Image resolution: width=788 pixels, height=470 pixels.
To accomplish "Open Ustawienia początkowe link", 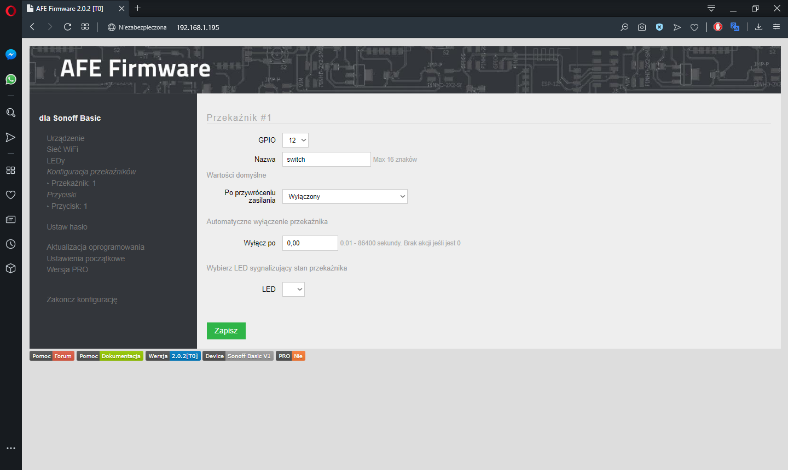I will click(85, 258).
